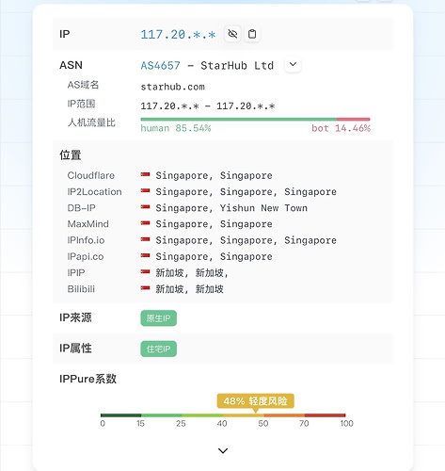Click the IPPure risk color scale bar

223,415
